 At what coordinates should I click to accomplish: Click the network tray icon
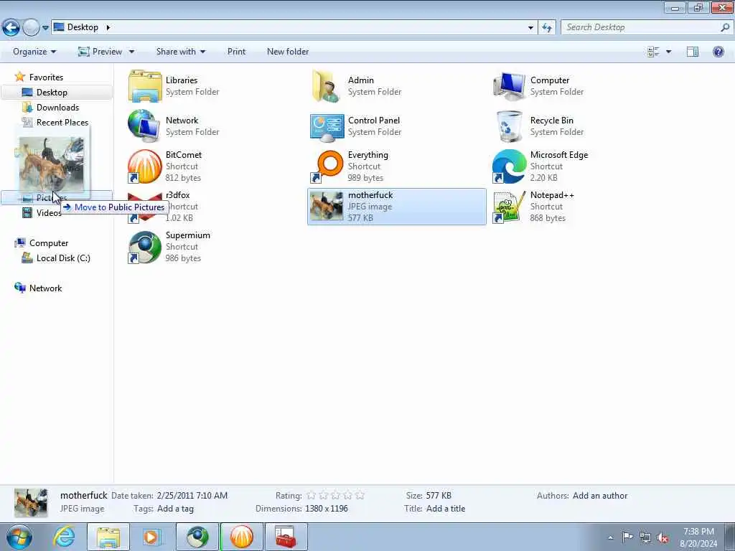point(645,538)
